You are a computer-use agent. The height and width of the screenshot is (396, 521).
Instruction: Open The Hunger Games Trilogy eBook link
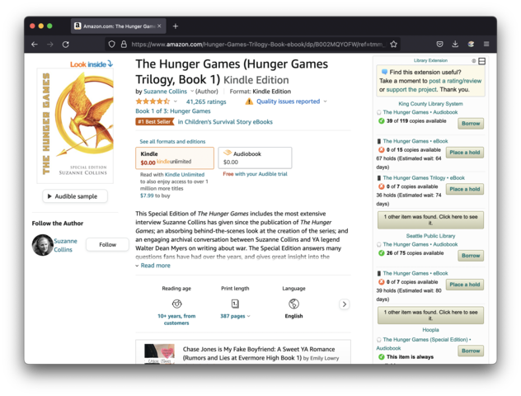click(424, 178)
